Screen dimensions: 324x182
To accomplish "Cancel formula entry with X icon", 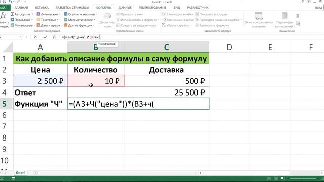I will 35,37.
